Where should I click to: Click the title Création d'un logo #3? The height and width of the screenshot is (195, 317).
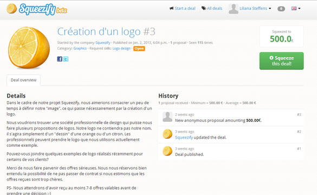106,32
